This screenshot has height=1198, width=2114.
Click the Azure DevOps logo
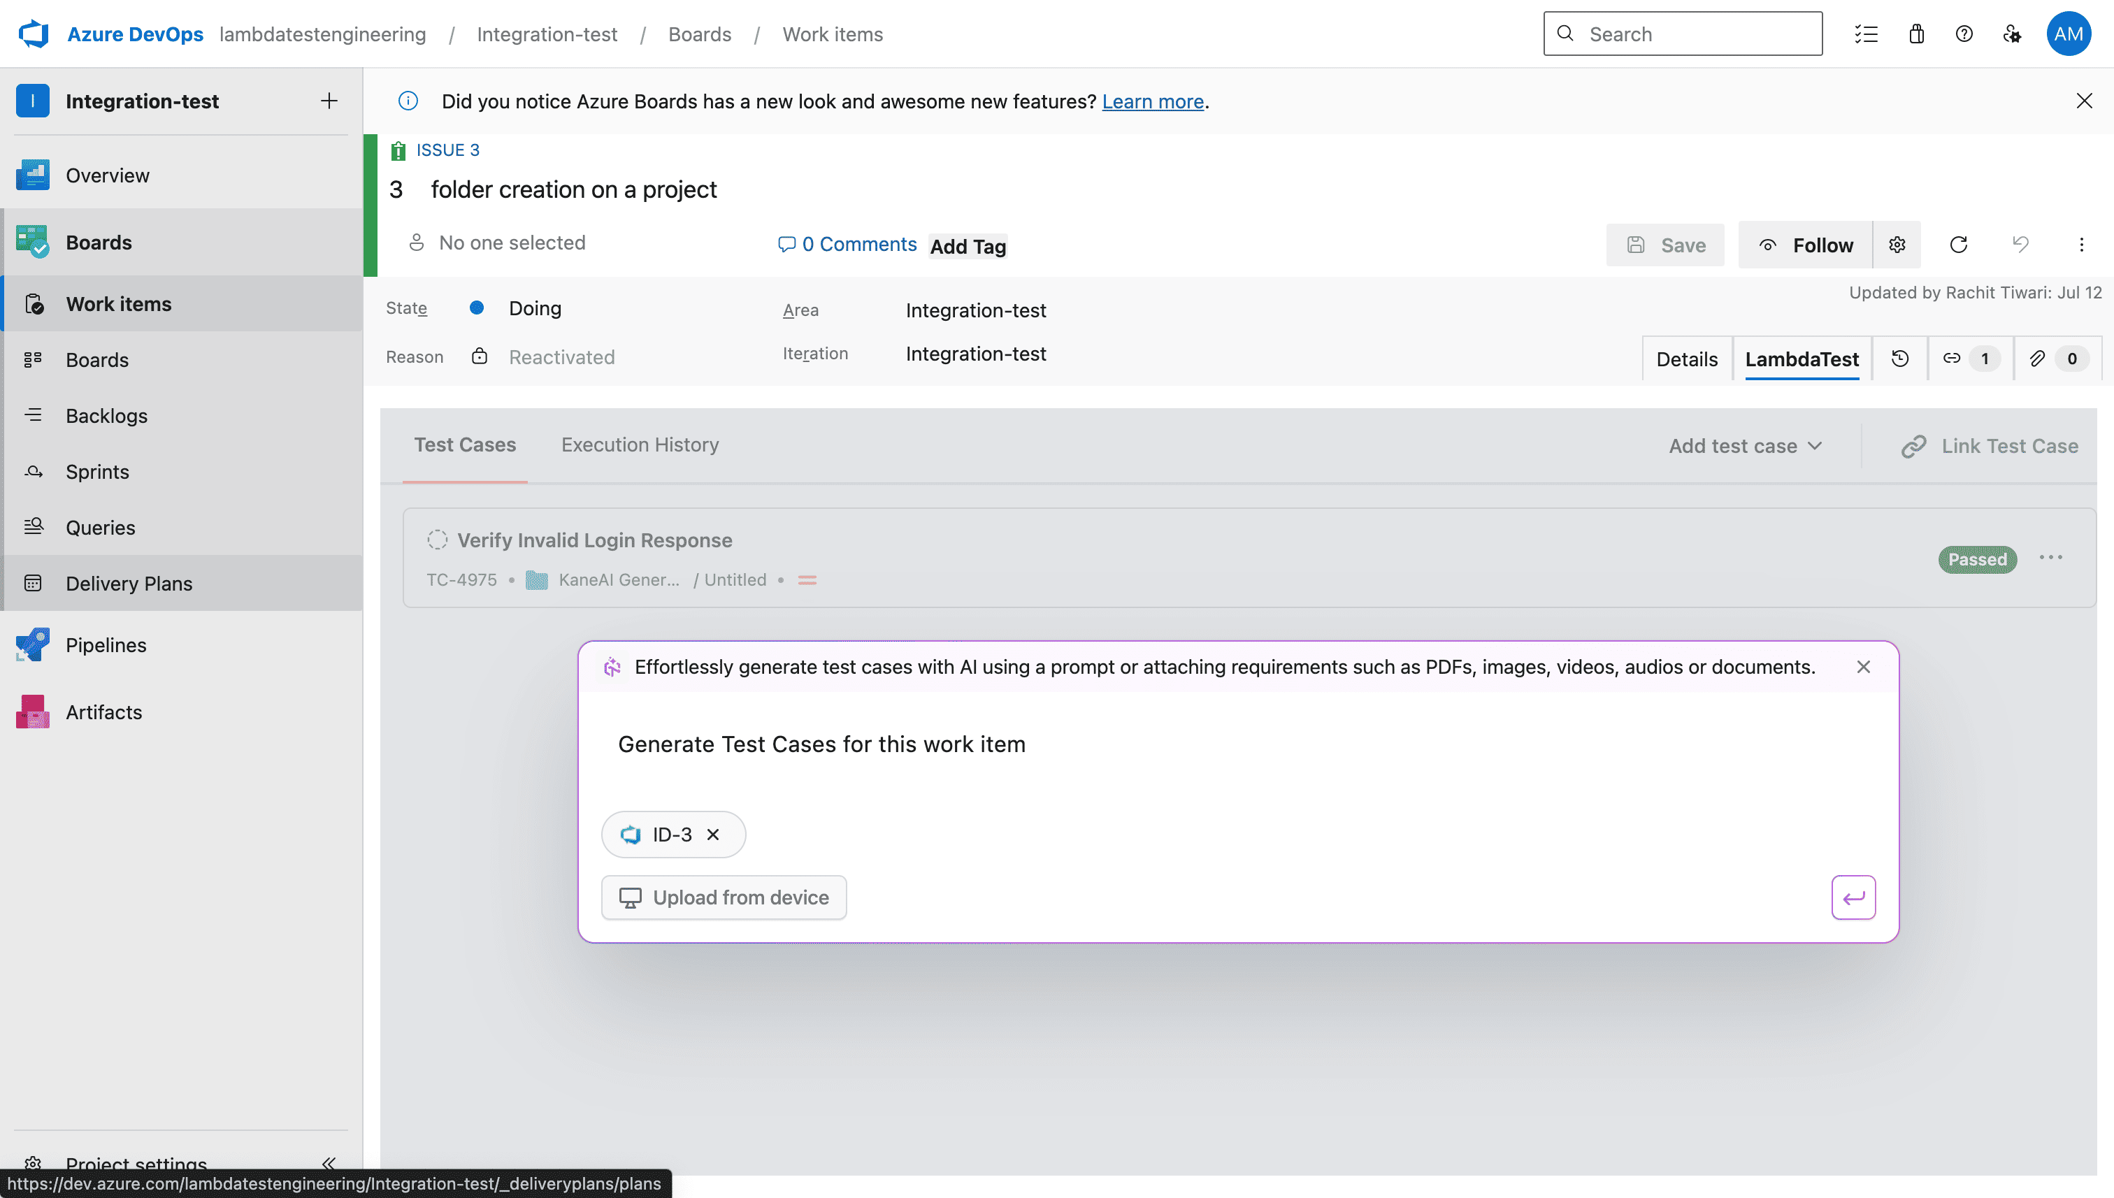34,34
